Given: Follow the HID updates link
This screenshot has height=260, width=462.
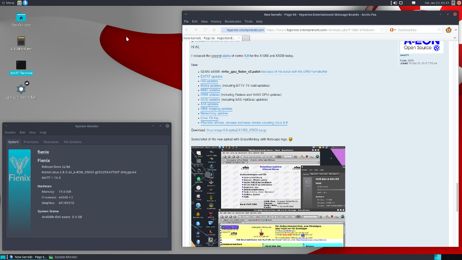Looking at the screenshot, I should [209, 81].
